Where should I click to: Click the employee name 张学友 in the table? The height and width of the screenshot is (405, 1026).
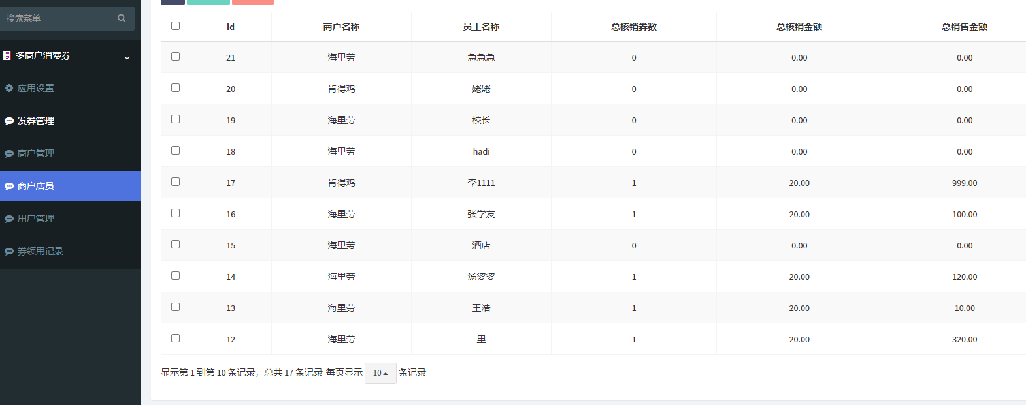(x=481, y=214)
